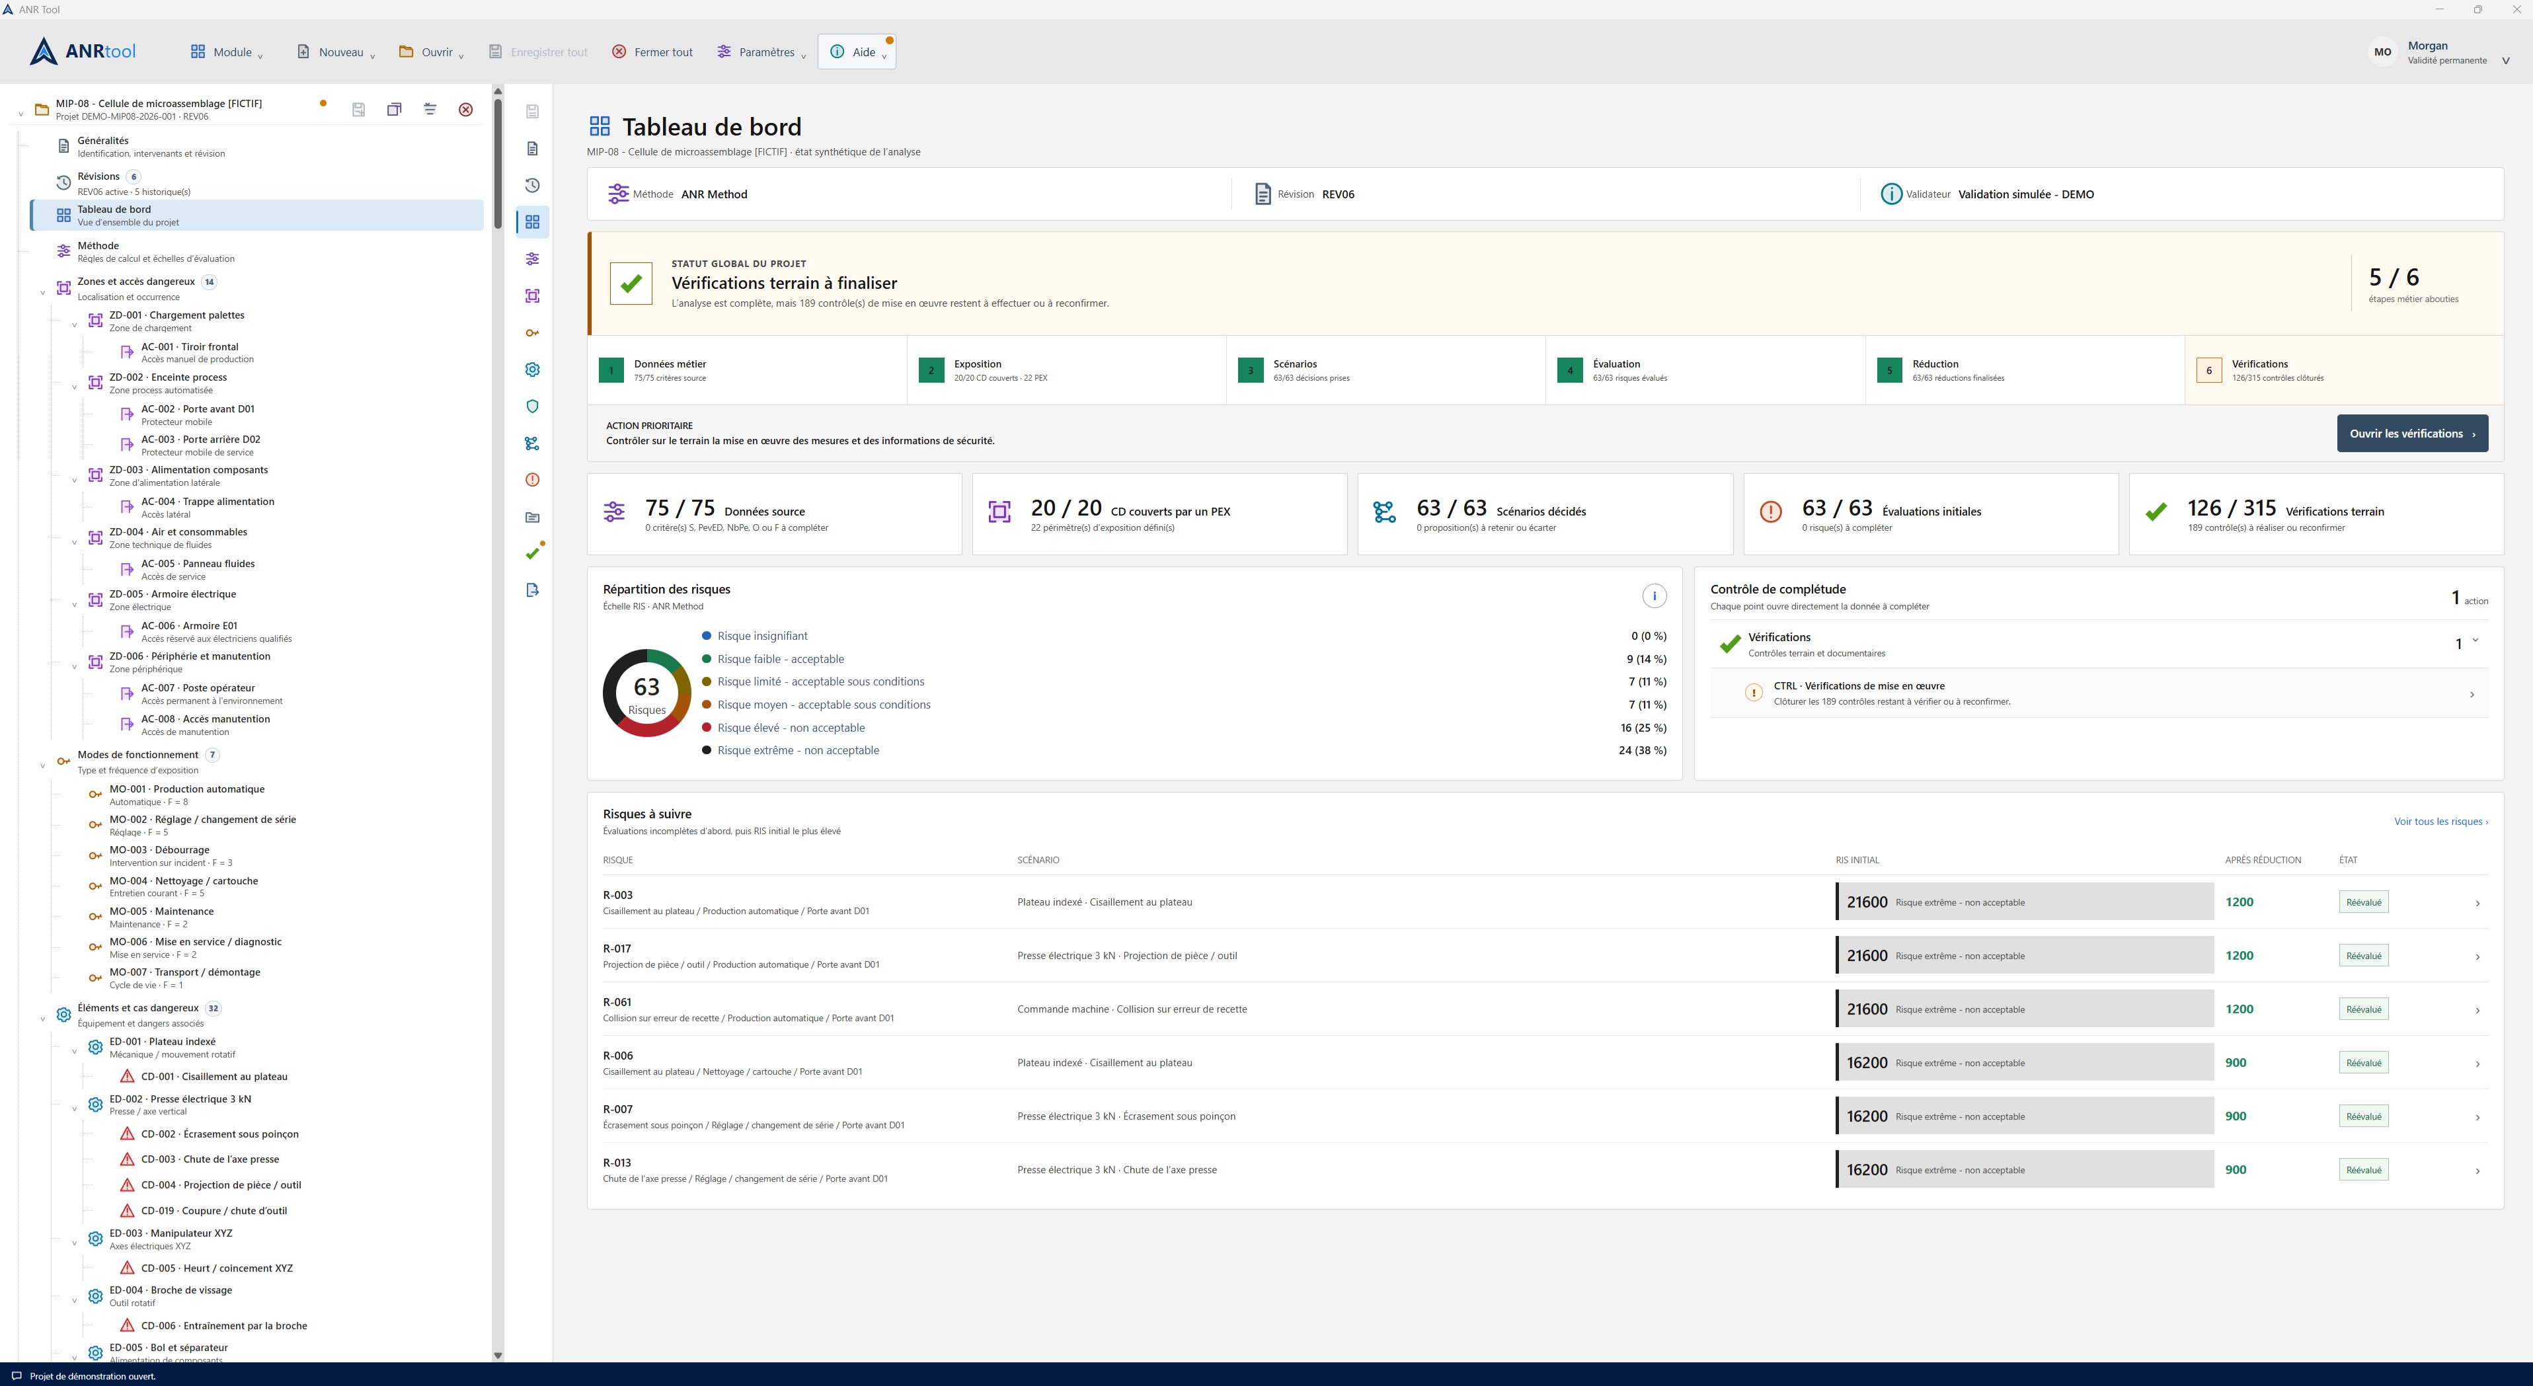Follow the Voir tous les risques link
Screen dimensions: 2533x1386
click(x=2440, y=822)
